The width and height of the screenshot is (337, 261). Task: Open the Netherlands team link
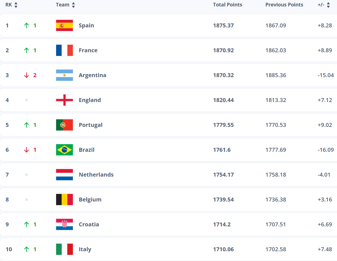[96, 175]
